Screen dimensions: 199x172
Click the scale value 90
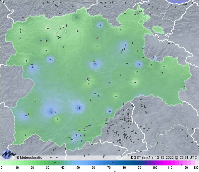point(139,168)
